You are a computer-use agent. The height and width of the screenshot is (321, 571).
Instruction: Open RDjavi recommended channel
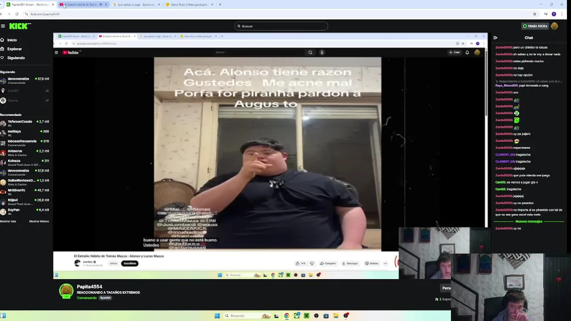coord(25,202)
